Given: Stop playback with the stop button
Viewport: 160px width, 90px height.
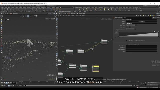Looking at the screenshot, I should point(7,83).
